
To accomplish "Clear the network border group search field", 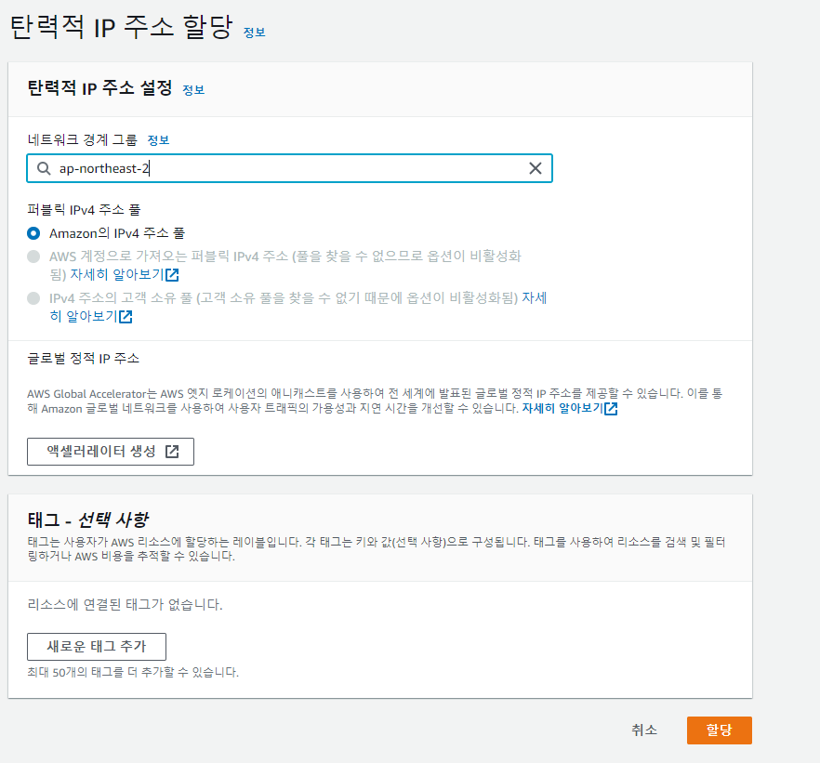I will tap(535, 168).
